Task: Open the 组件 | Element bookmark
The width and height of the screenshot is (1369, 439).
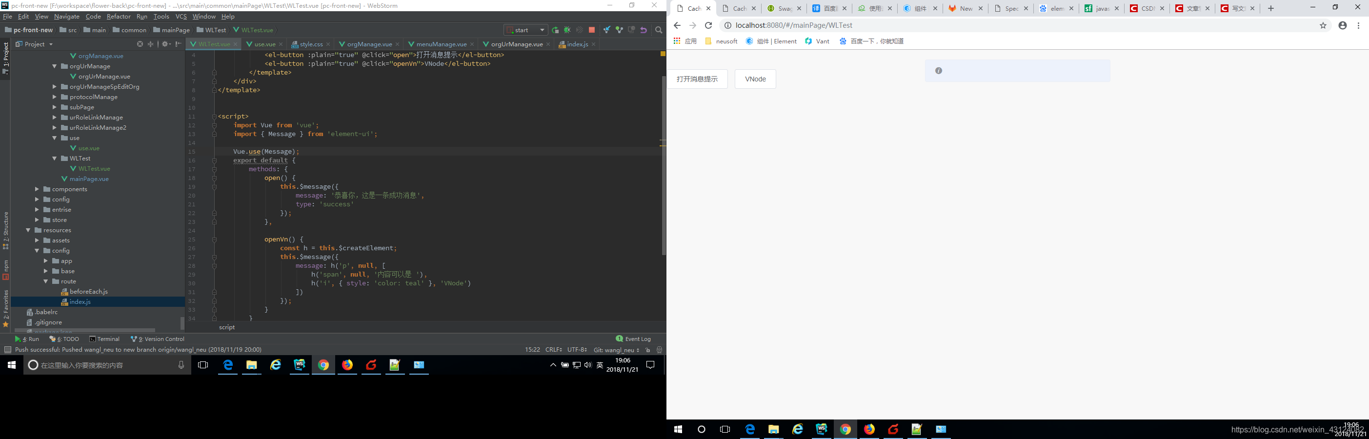Action: (x=771, y=41)
